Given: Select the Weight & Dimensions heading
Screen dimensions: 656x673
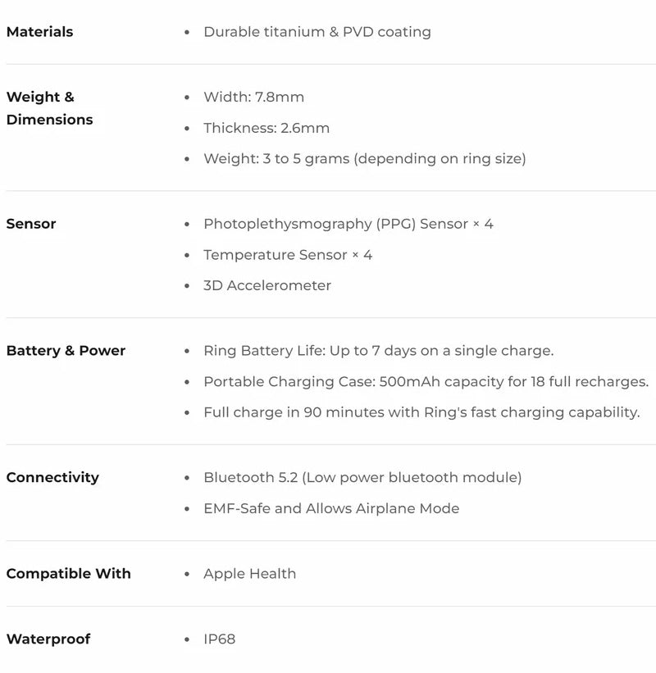Looking at the screenshot, I should 49,108.
